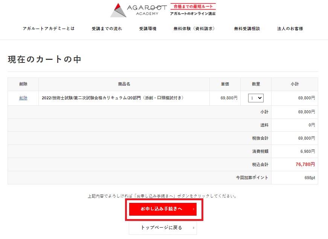Open 無料体験（資料請求）menu item
Image resolution: width=328 pixels, height=239 pixels.
point(194,29)
